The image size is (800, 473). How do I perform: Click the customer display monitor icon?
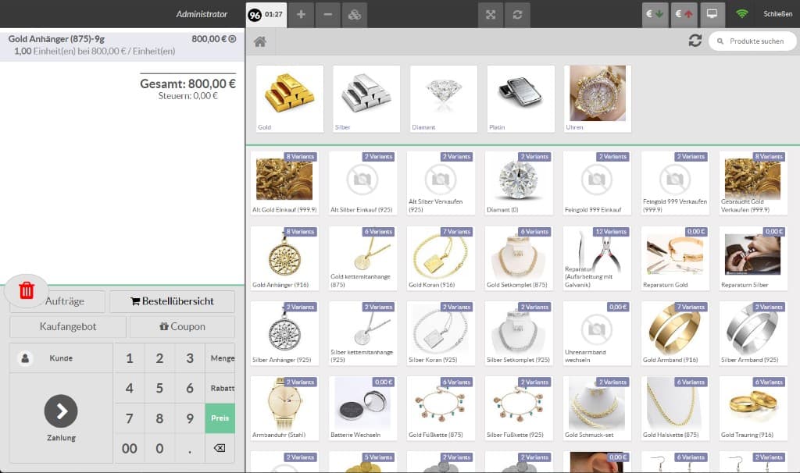pyautogui.click(x=712, y=14)
